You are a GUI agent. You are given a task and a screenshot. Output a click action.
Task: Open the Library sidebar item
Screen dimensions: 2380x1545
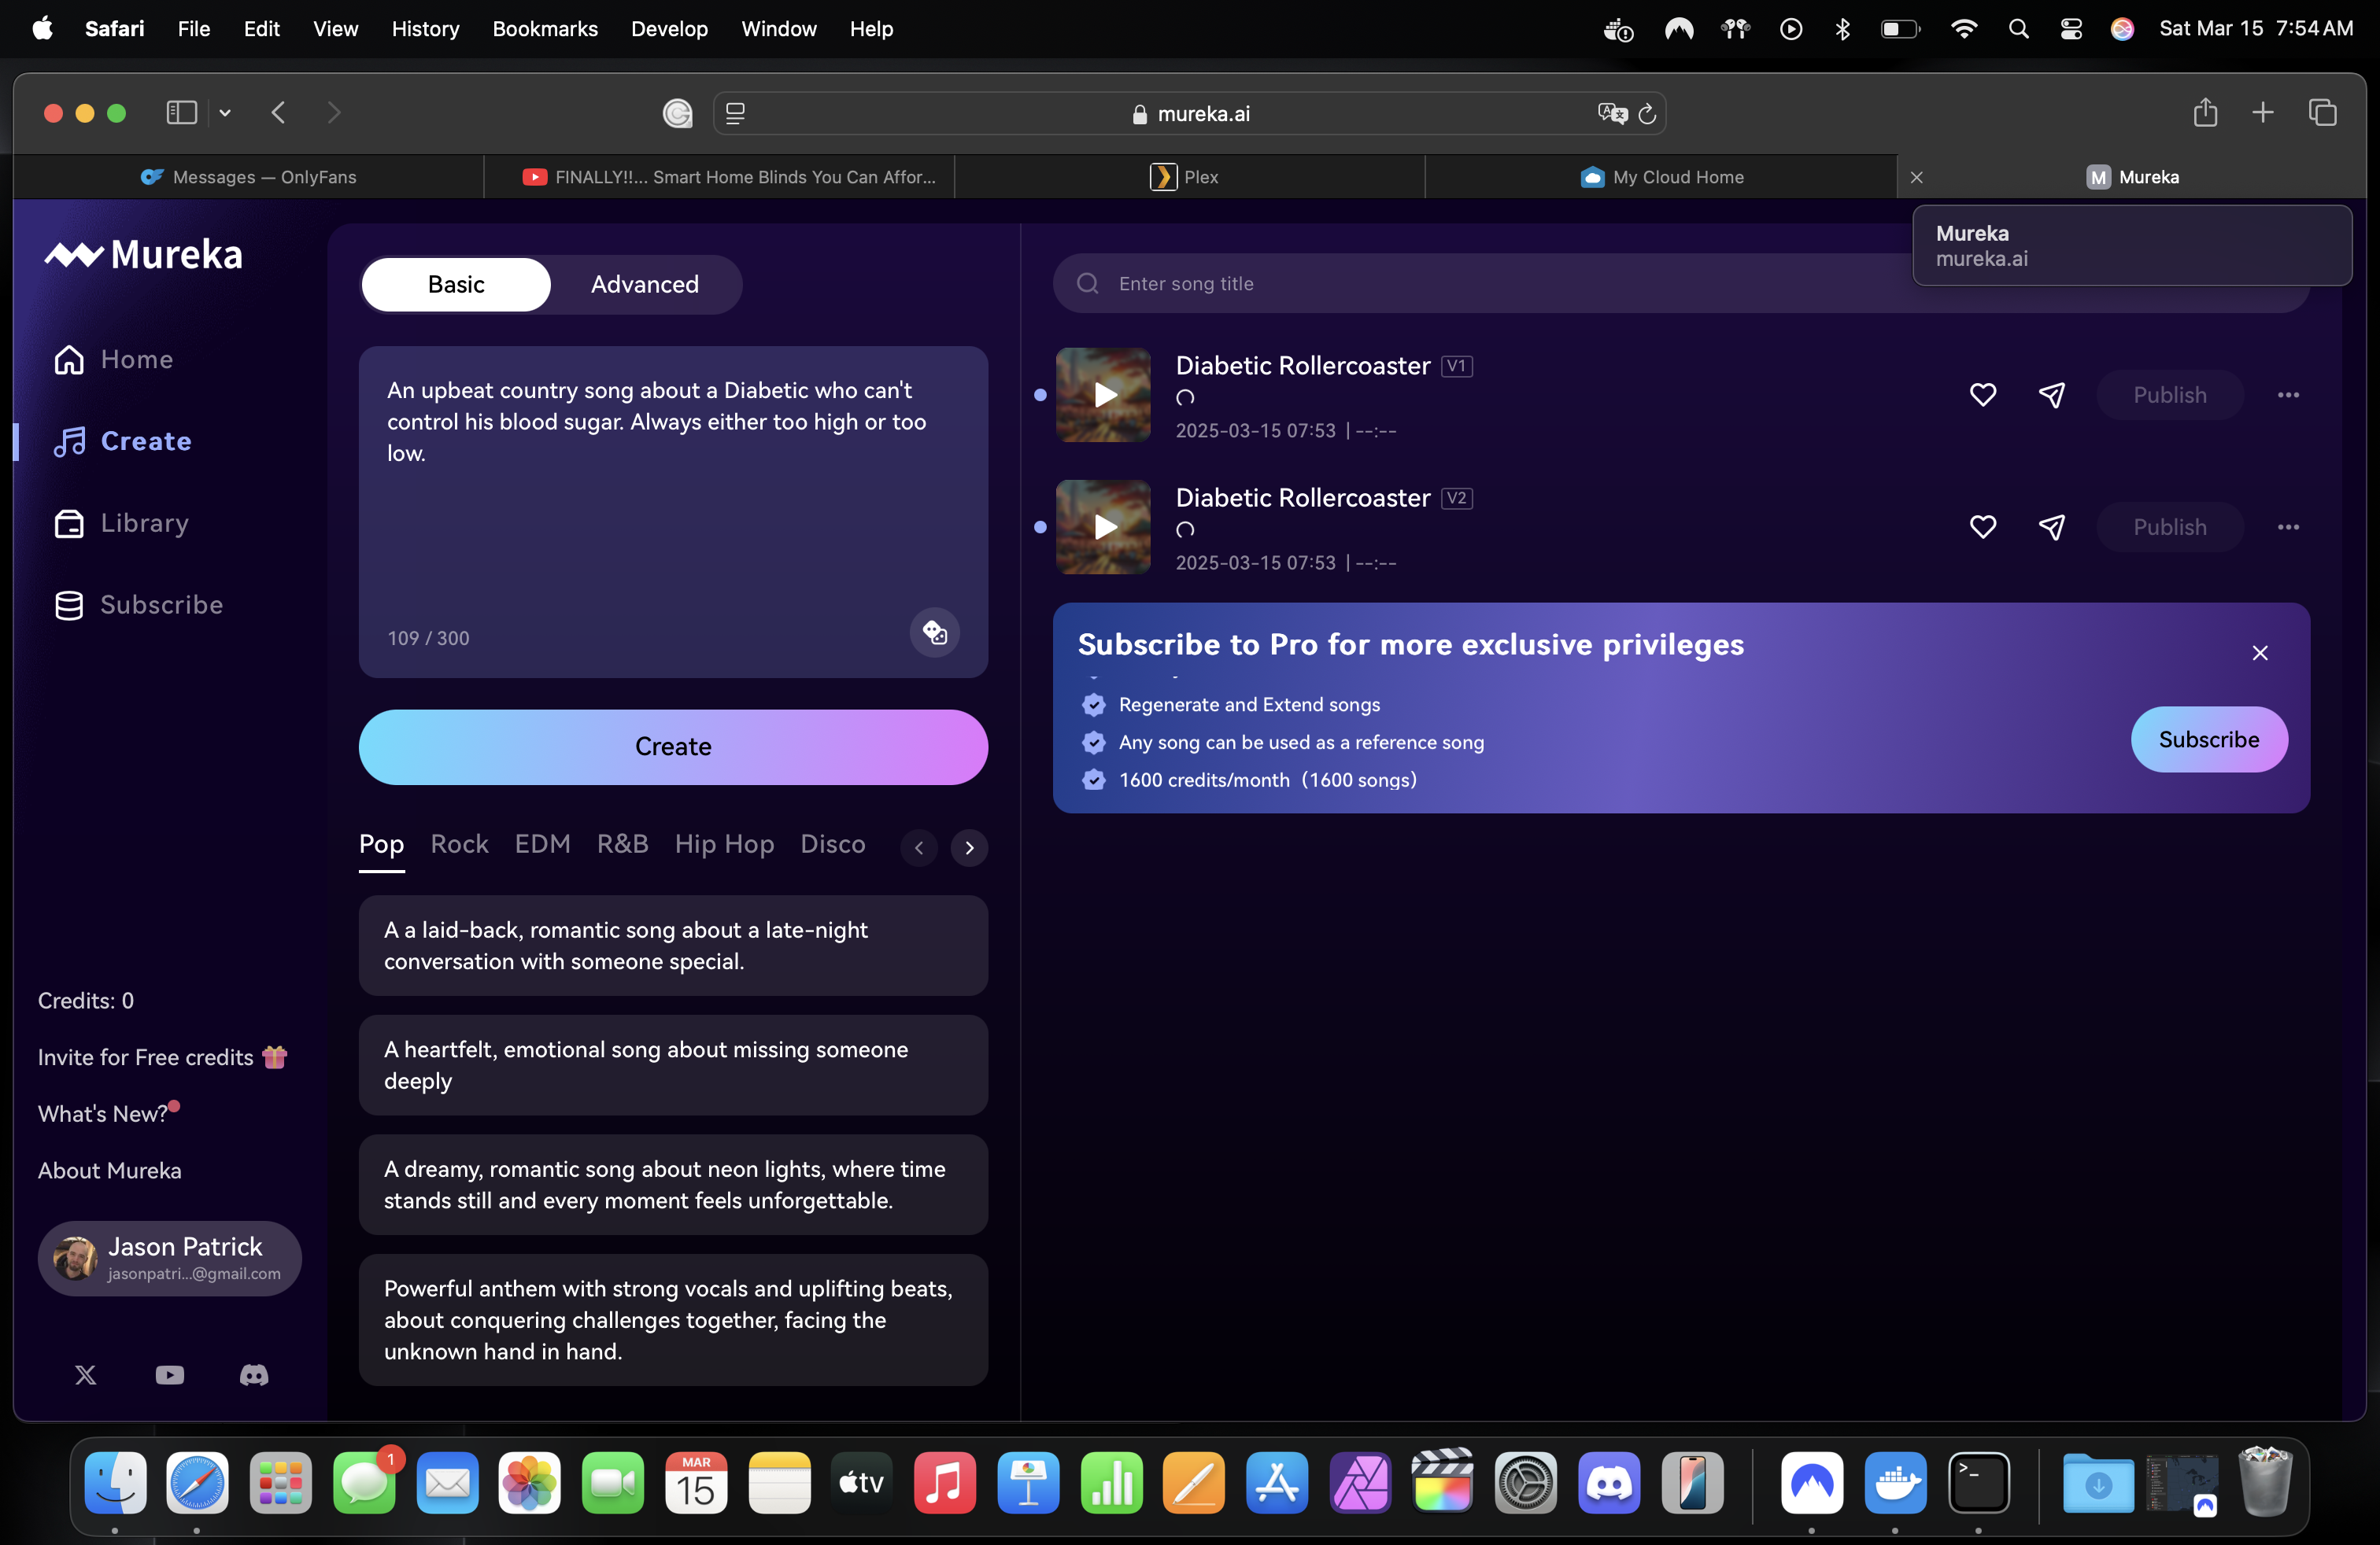121,522
